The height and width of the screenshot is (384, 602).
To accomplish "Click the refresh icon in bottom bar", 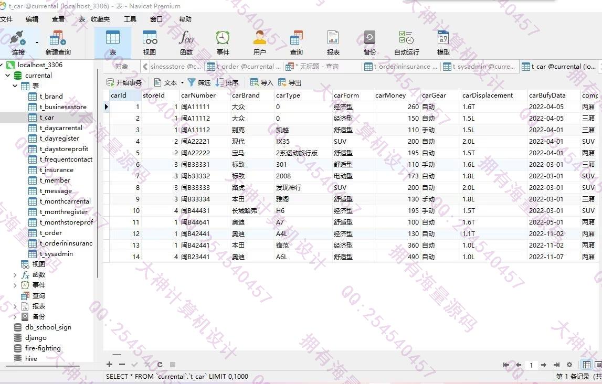I will tap(160, 365).
